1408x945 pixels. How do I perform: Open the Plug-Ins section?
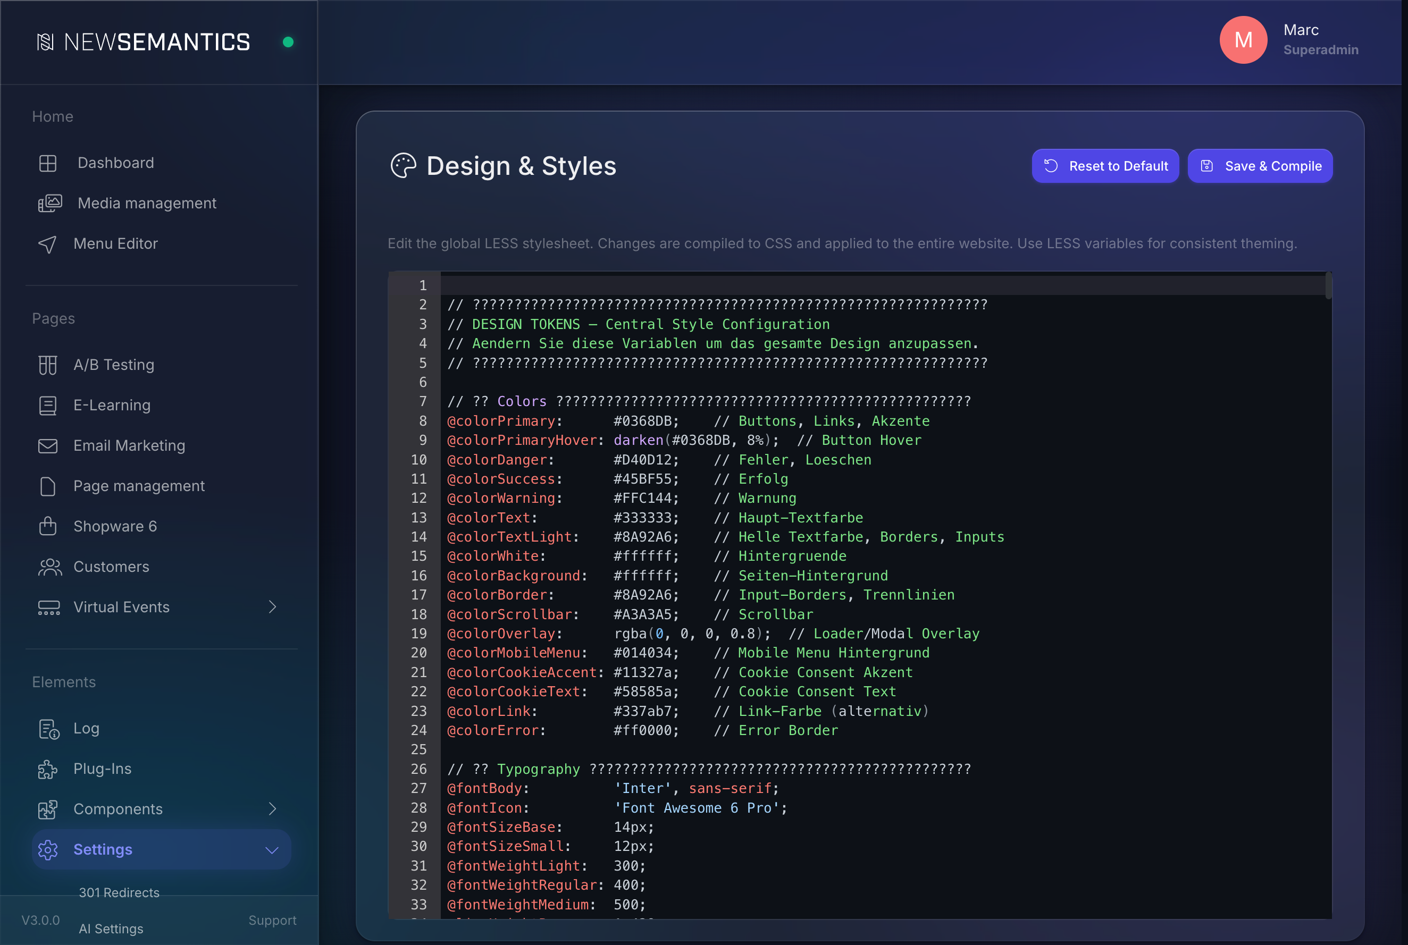102,769
